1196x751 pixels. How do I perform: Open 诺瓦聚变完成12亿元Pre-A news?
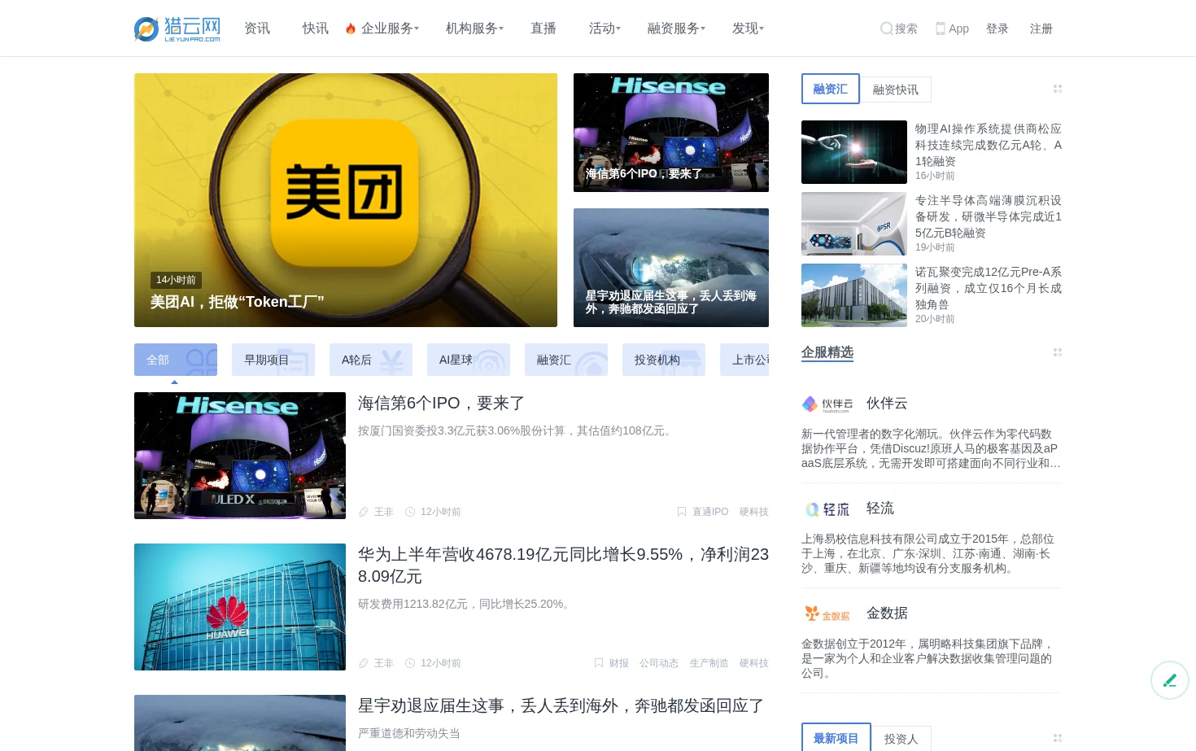coord(989,288)
